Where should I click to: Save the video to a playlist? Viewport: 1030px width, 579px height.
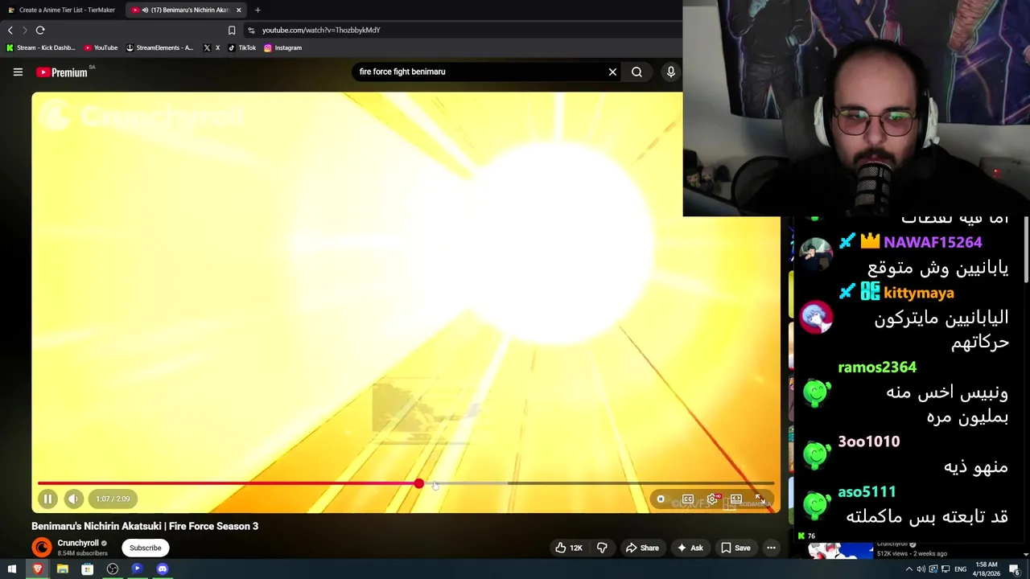(x=735, y=548)
